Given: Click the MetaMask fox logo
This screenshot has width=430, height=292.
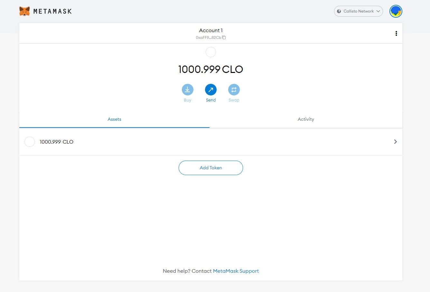Looking at the screenshot, I should [x=24, y=11].
